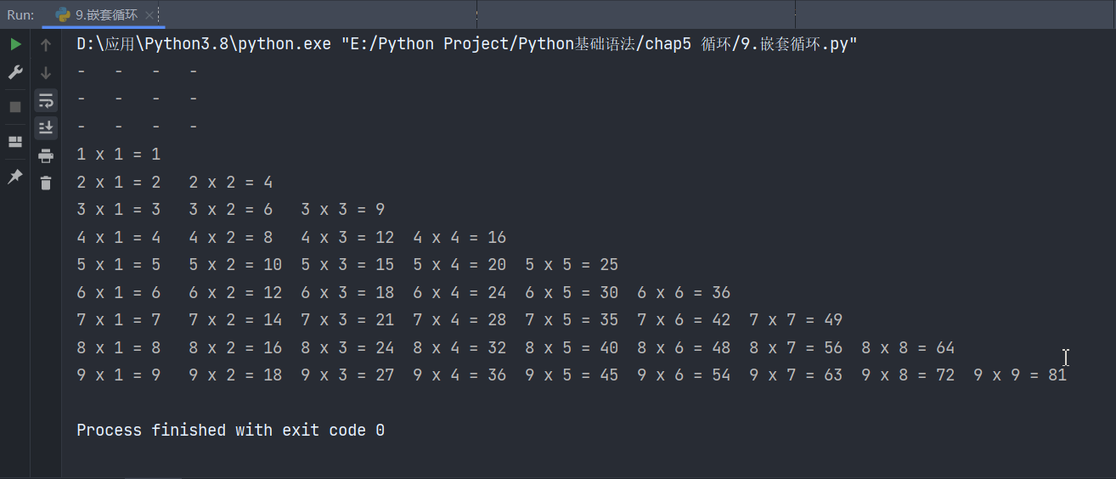Viewport: 1116px width, 479px height.
Task: Print the console output with the printer icon
Action: click(x=46, y=155)
